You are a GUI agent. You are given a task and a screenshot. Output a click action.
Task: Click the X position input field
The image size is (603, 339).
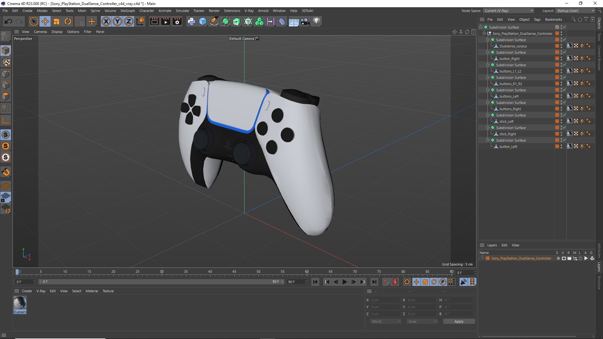coord(386,300)
